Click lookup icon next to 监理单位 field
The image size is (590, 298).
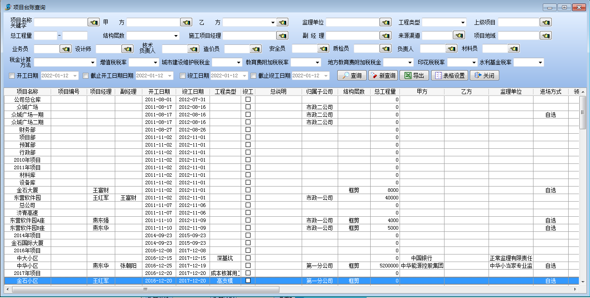385,22
